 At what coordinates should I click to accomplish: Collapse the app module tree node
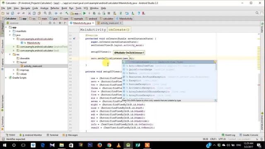point(6,27)
